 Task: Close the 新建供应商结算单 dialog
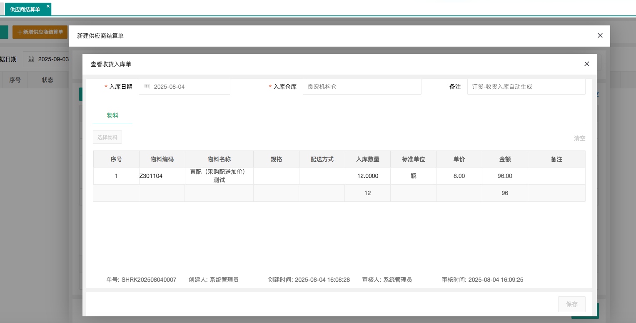600,35
